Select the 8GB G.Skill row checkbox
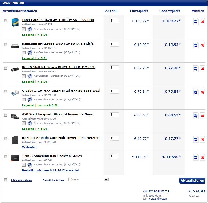 coord(5,68)
